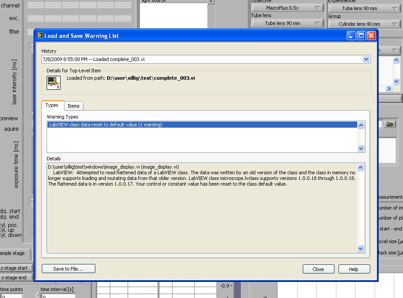Click the z-stage end button in background window
This screenshot has height=298, width=403.
16,278
